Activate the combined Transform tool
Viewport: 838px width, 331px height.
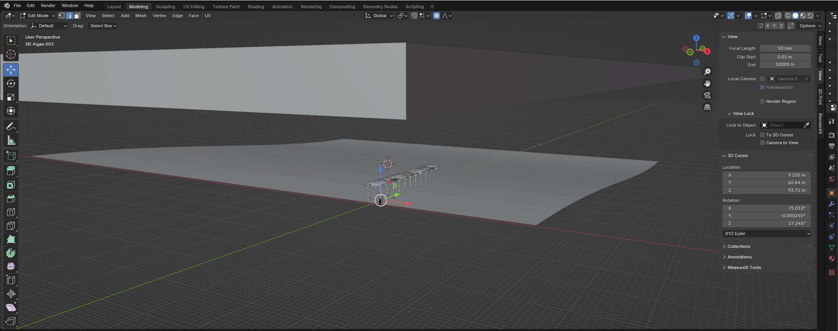[x=11, y=111]
